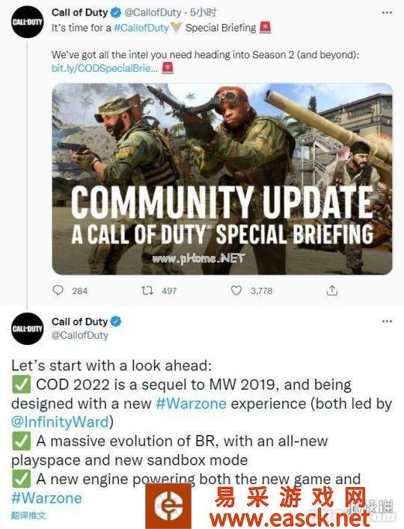Open the #CallofDuty hashtag in first tweet
Screen dimensions: 404x529
(x=141, y=28)
